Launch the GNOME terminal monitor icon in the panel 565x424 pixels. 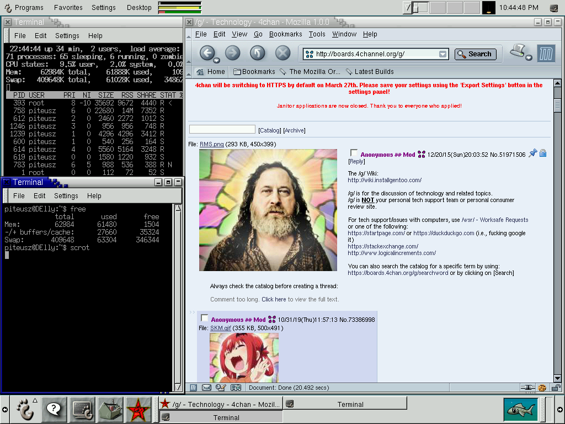[83, 409]
